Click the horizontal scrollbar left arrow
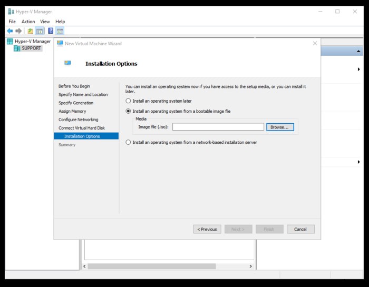 tap(84, 266)
